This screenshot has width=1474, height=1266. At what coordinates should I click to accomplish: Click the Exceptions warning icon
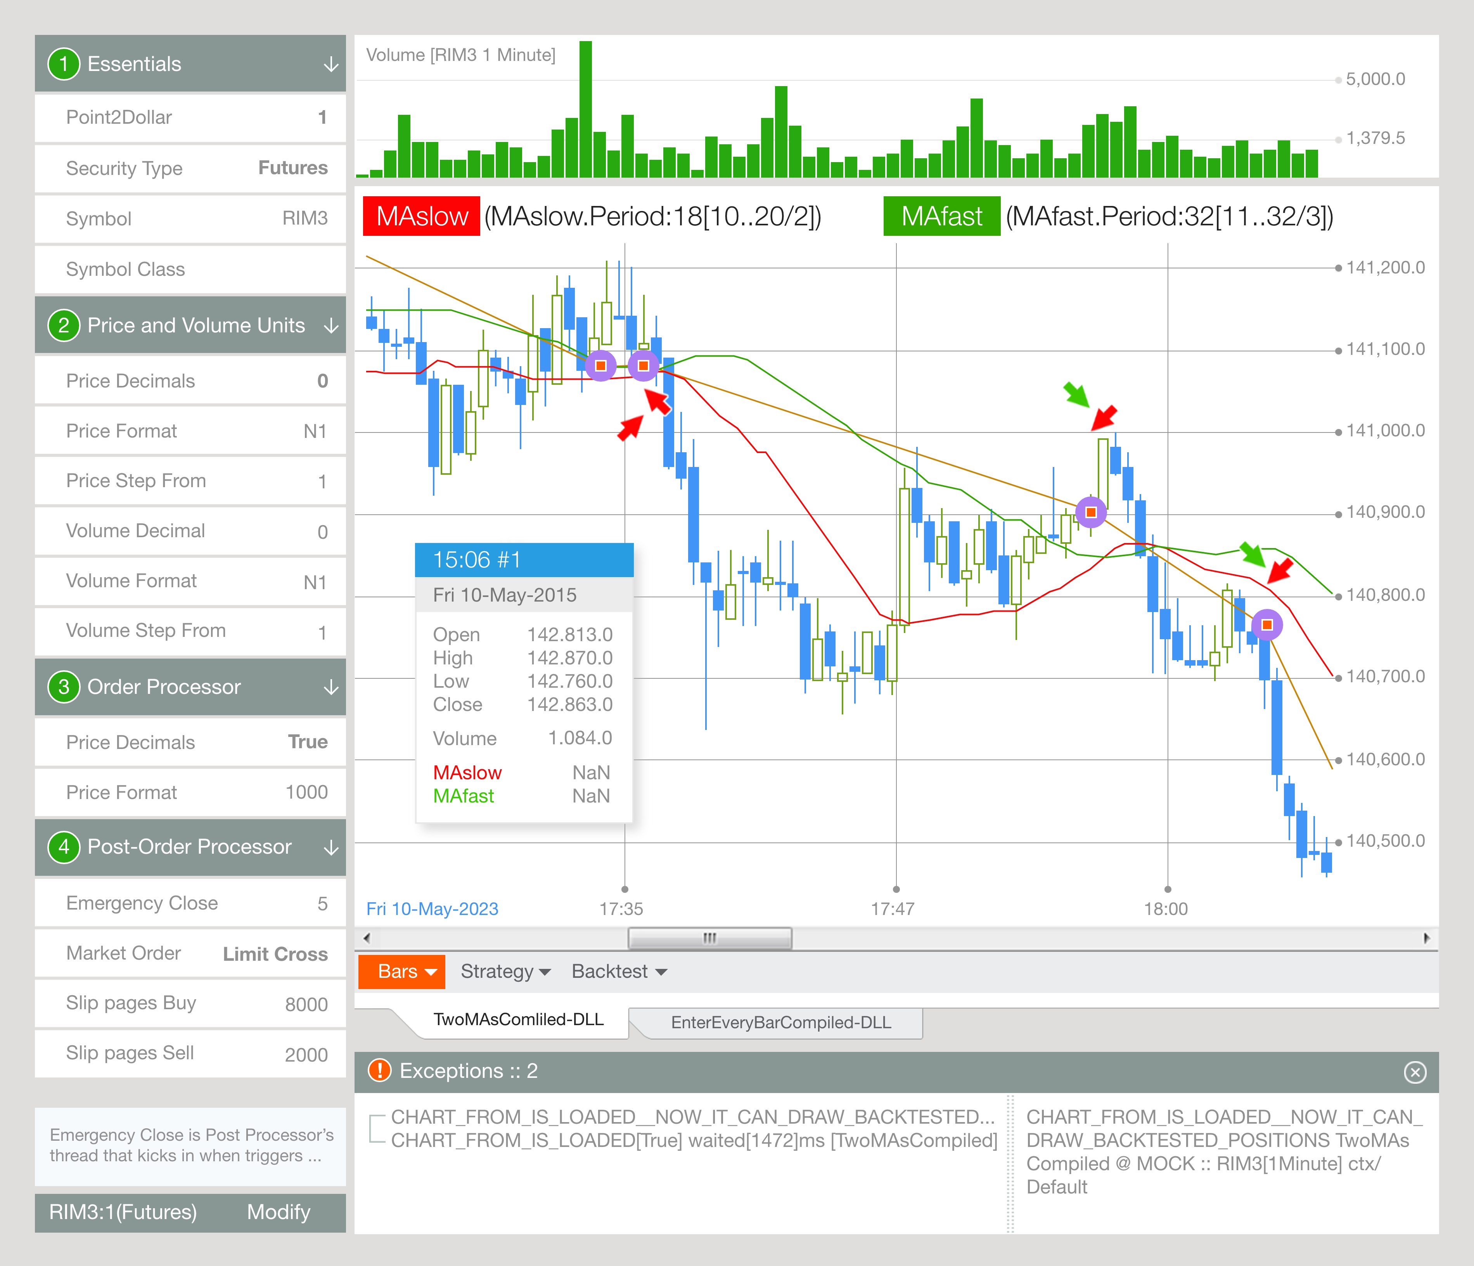(x=379, y=1071)
